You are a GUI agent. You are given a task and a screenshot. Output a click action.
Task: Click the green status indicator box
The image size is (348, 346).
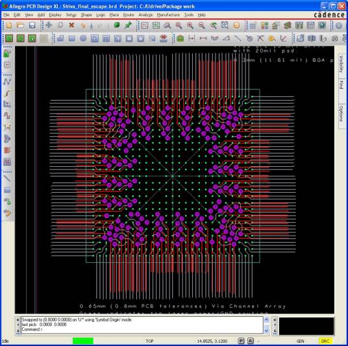pyautogui.click(x=83, y=341)
